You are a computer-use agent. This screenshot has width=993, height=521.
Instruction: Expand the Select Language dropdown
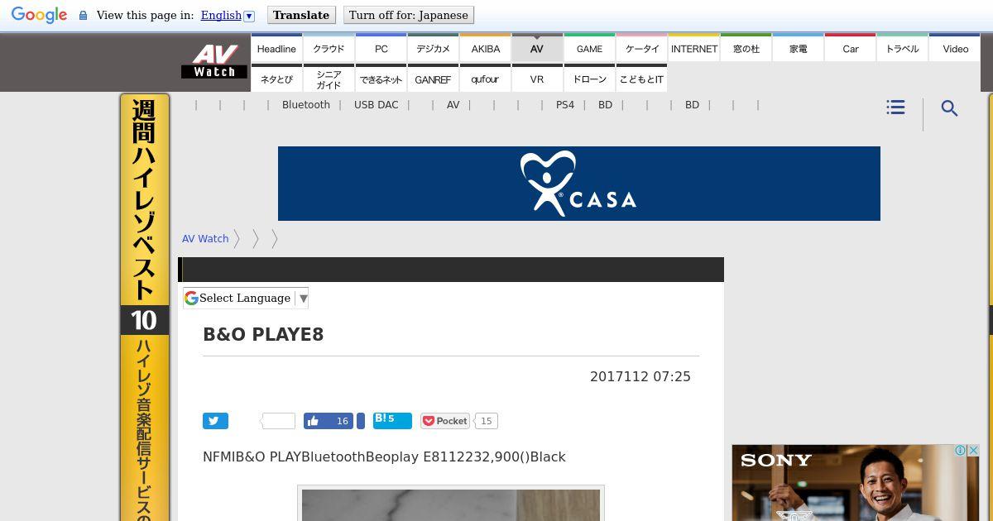[246, 298]
